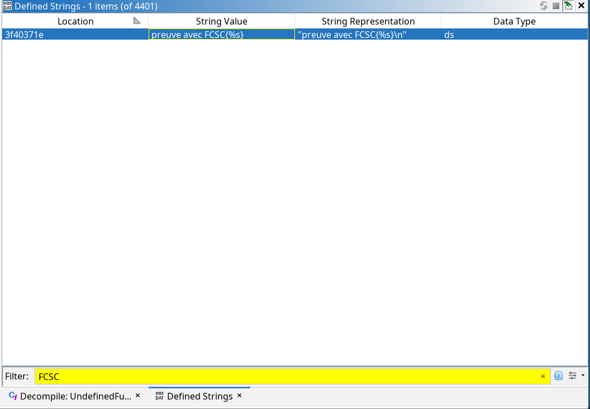Viewport: 590px width, 409px height.
Task: Select the 'ds' data type cell
Action: click(515, 35)
